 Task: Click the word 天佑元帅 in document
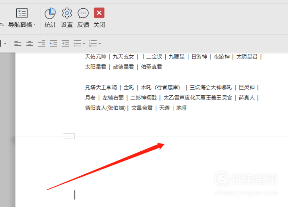point(95,57)
